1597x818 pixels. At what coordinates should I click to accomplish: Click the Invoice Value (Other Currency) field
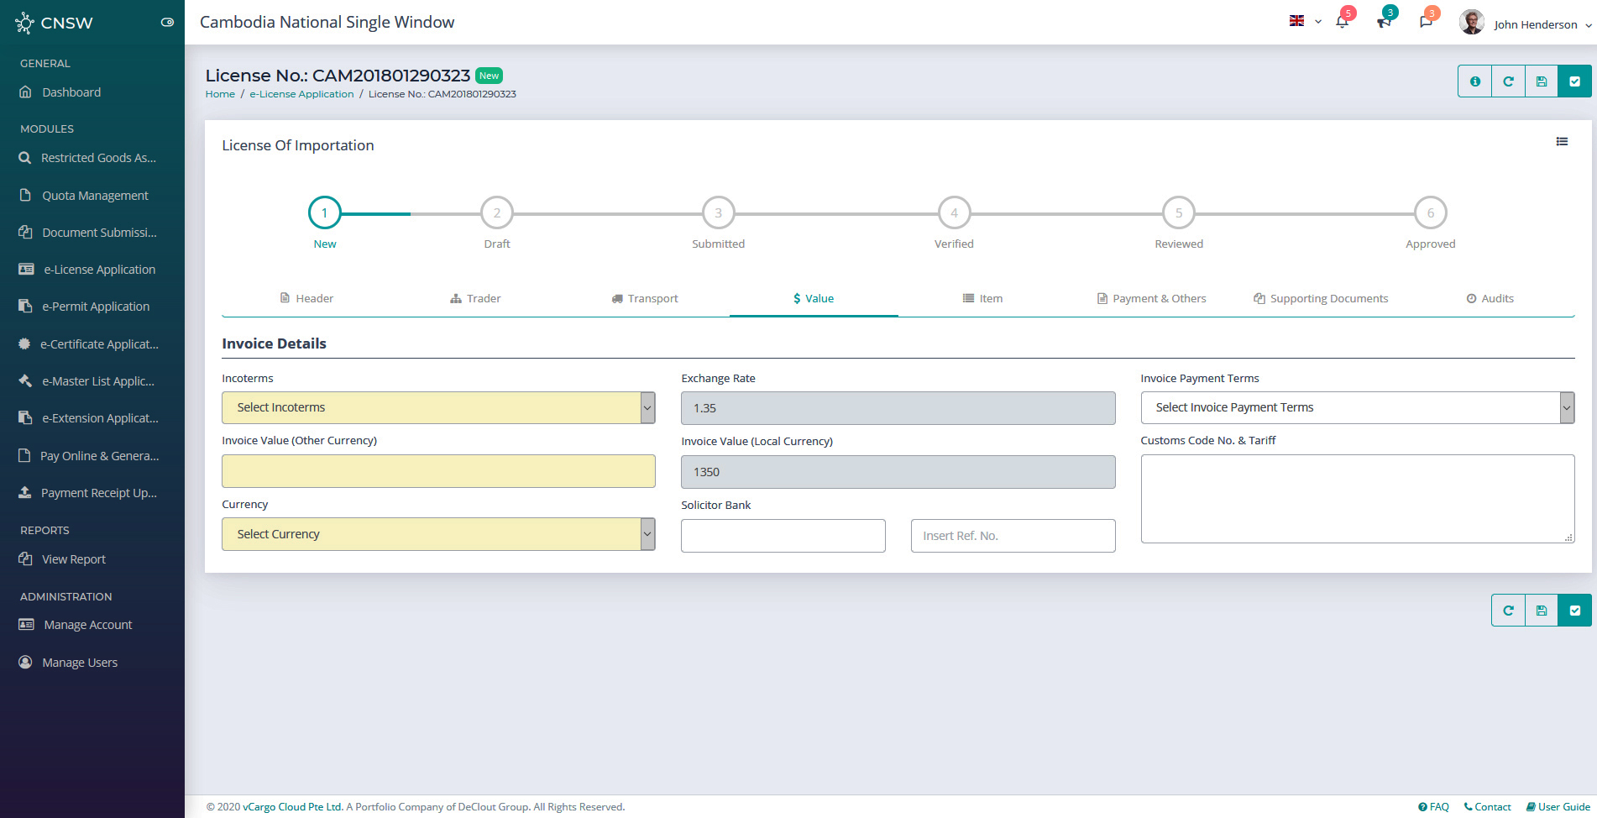click(x=437, y=471)
